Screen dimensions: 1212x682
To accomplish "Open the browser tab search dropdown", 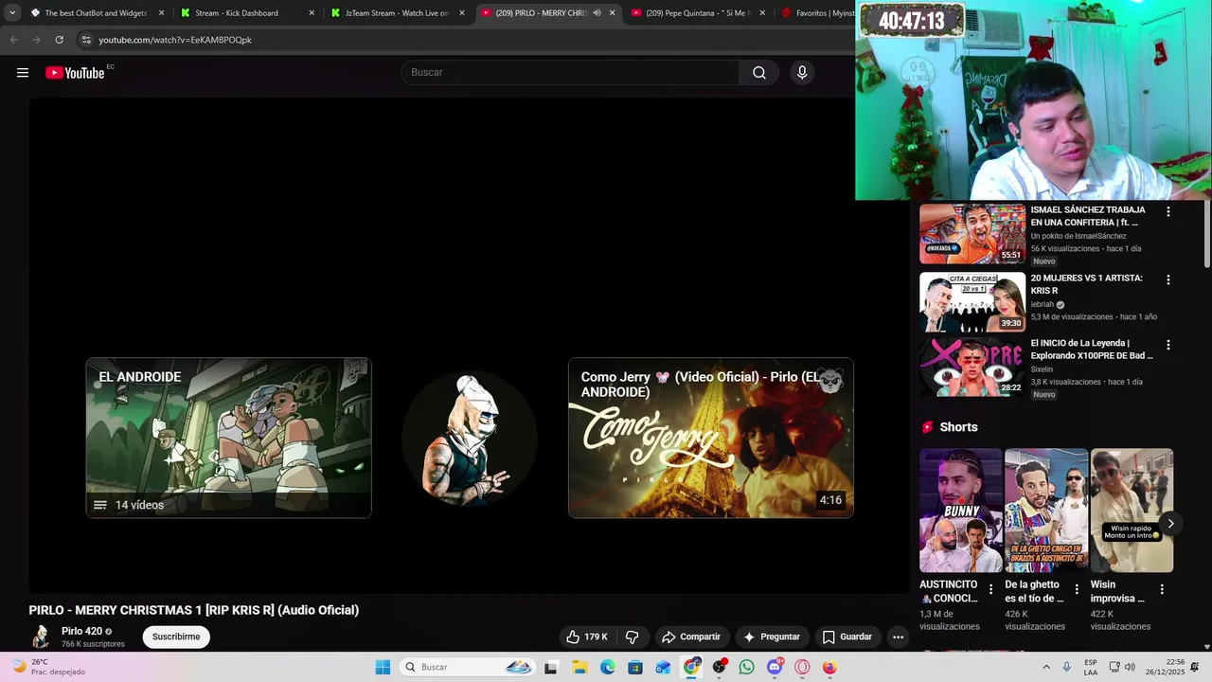I will coord(12,13).
